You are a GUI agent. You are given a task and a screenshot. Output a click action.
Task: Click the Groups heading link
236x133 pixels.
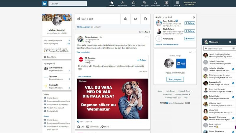46,116
